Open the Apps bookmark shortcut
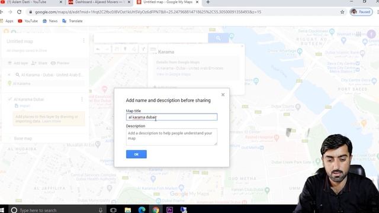This screenshot has width=379, height=213. pos(7,21)
